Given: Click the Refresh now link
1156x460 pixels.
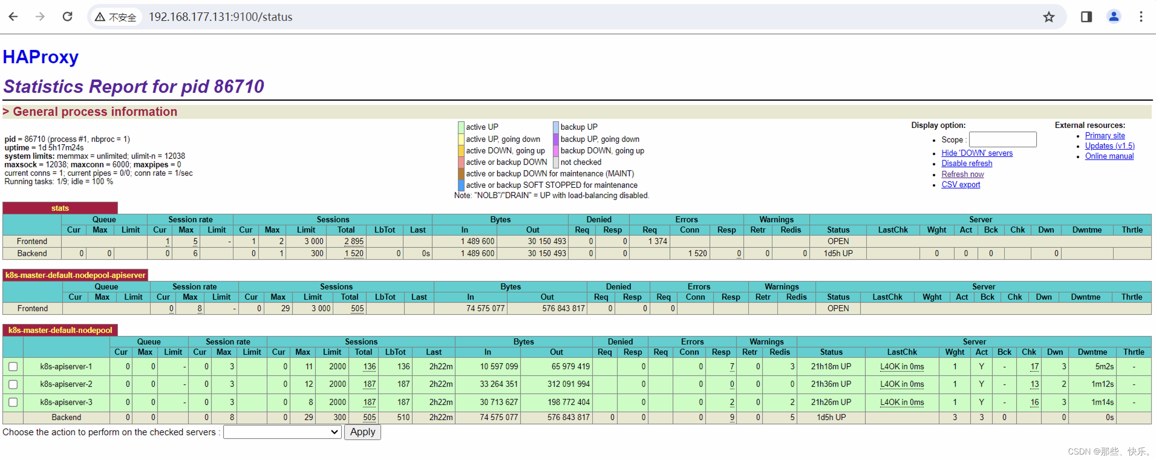Looking at the screenshot, I should point(962,175).
